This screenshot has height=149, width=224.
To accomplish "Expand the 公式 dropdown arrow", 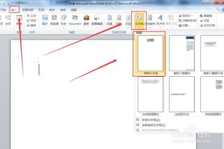I will pos(38,16).
